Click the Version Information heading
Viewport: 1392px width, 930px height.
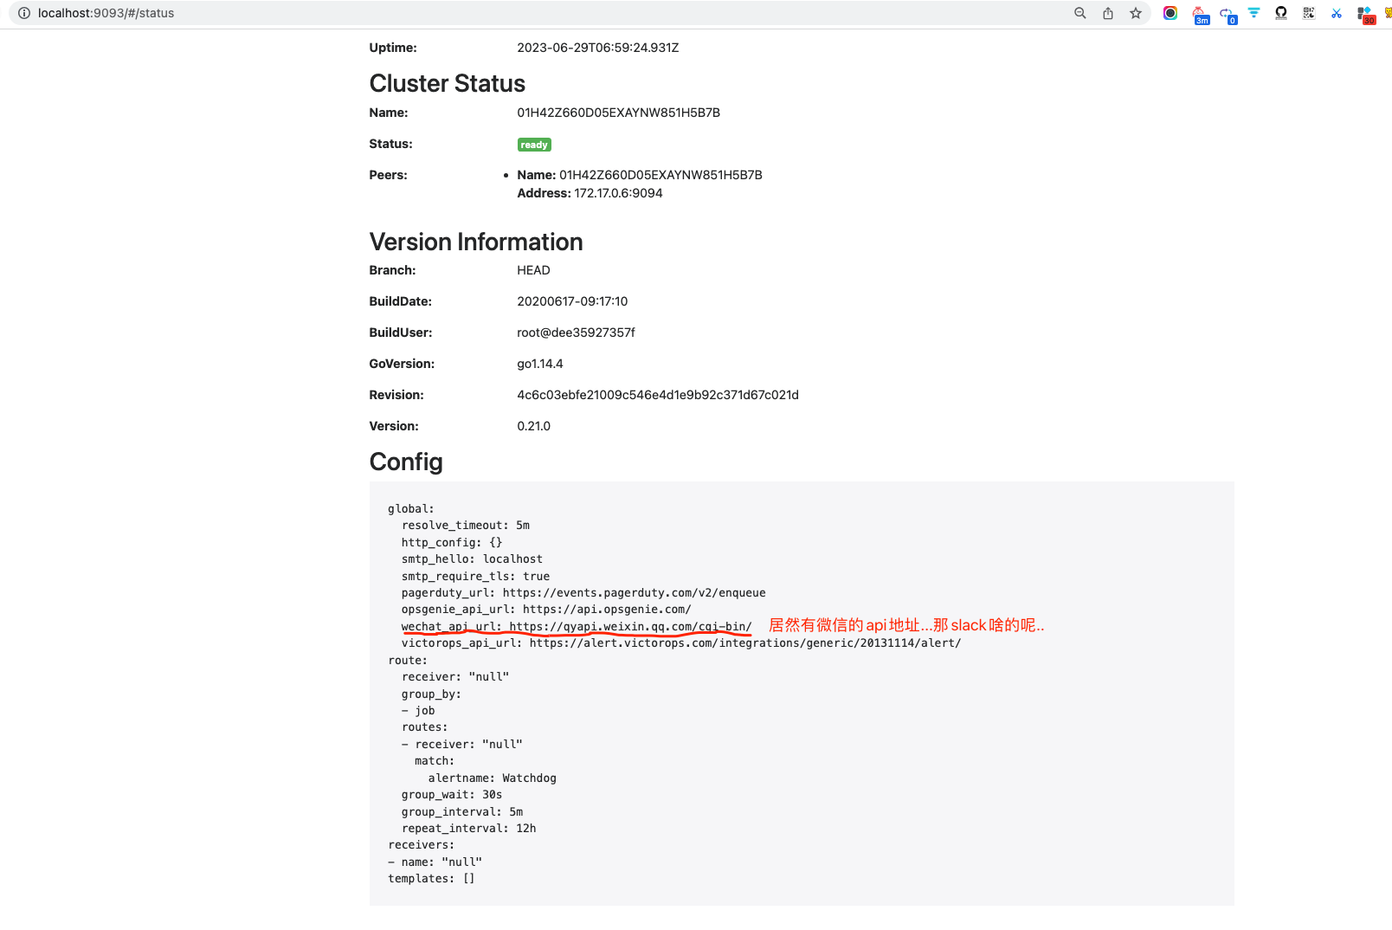tap(475, 242)
